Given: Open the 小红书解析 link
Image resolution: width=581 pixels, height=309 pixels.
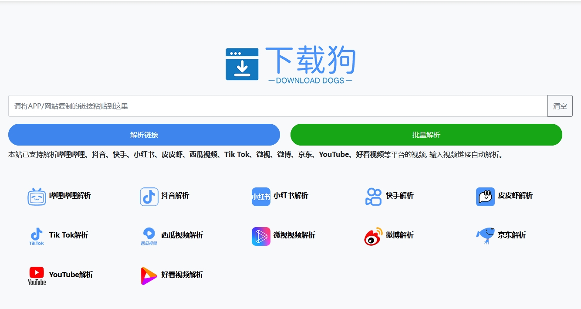Looking at the screenshot, I should (291, 196).
